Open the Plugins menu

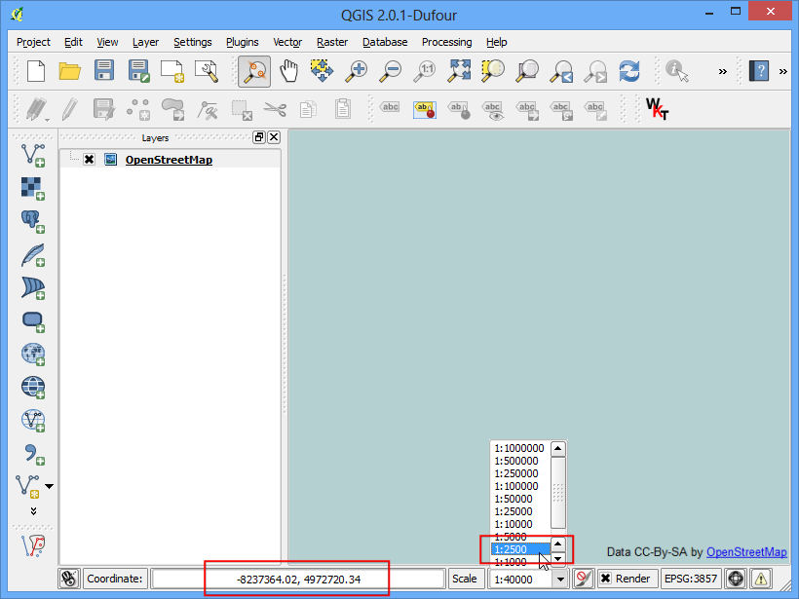243,42
